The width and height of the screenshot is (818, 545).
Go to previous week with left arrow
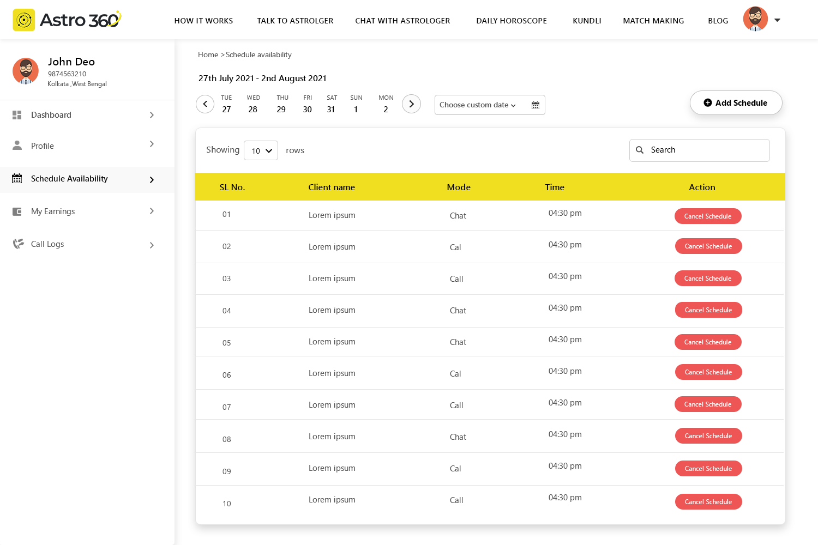[205, 104]
